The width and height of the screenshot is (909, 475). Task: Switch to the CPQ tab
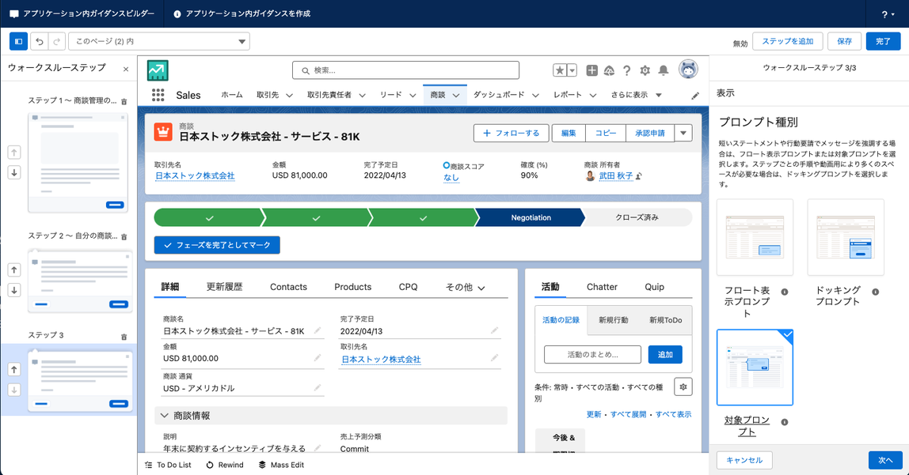click(408, 287)
